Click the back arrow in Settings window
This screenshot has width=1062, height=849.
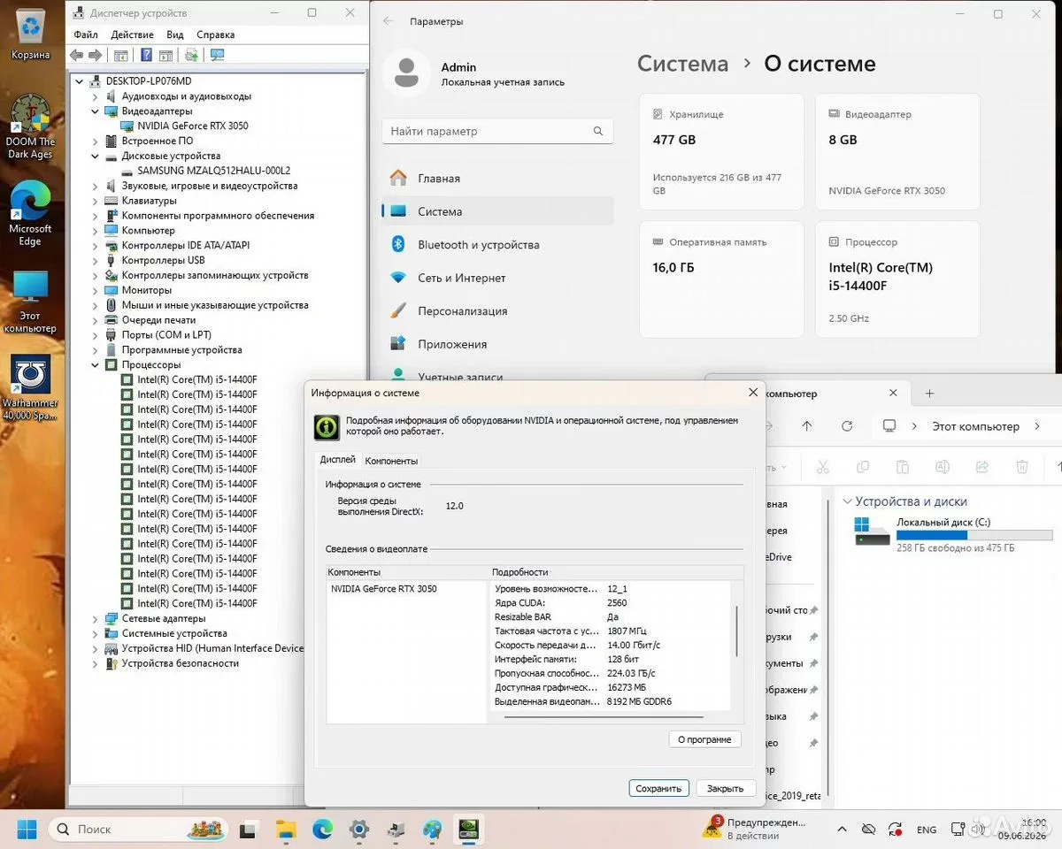389,21
